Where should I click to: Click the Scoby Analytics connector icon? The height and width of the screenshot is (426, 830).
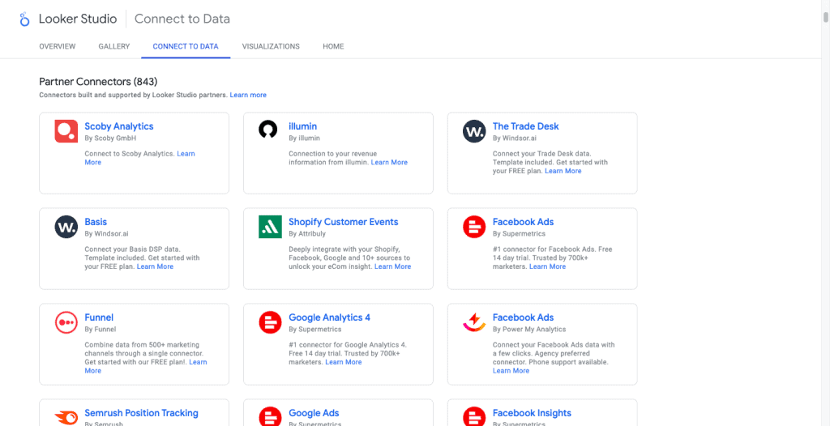(x=66, y=131)
